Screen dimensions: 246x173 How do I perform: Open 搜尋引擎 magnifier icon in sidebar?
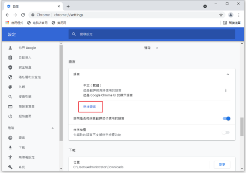(10, 97)
